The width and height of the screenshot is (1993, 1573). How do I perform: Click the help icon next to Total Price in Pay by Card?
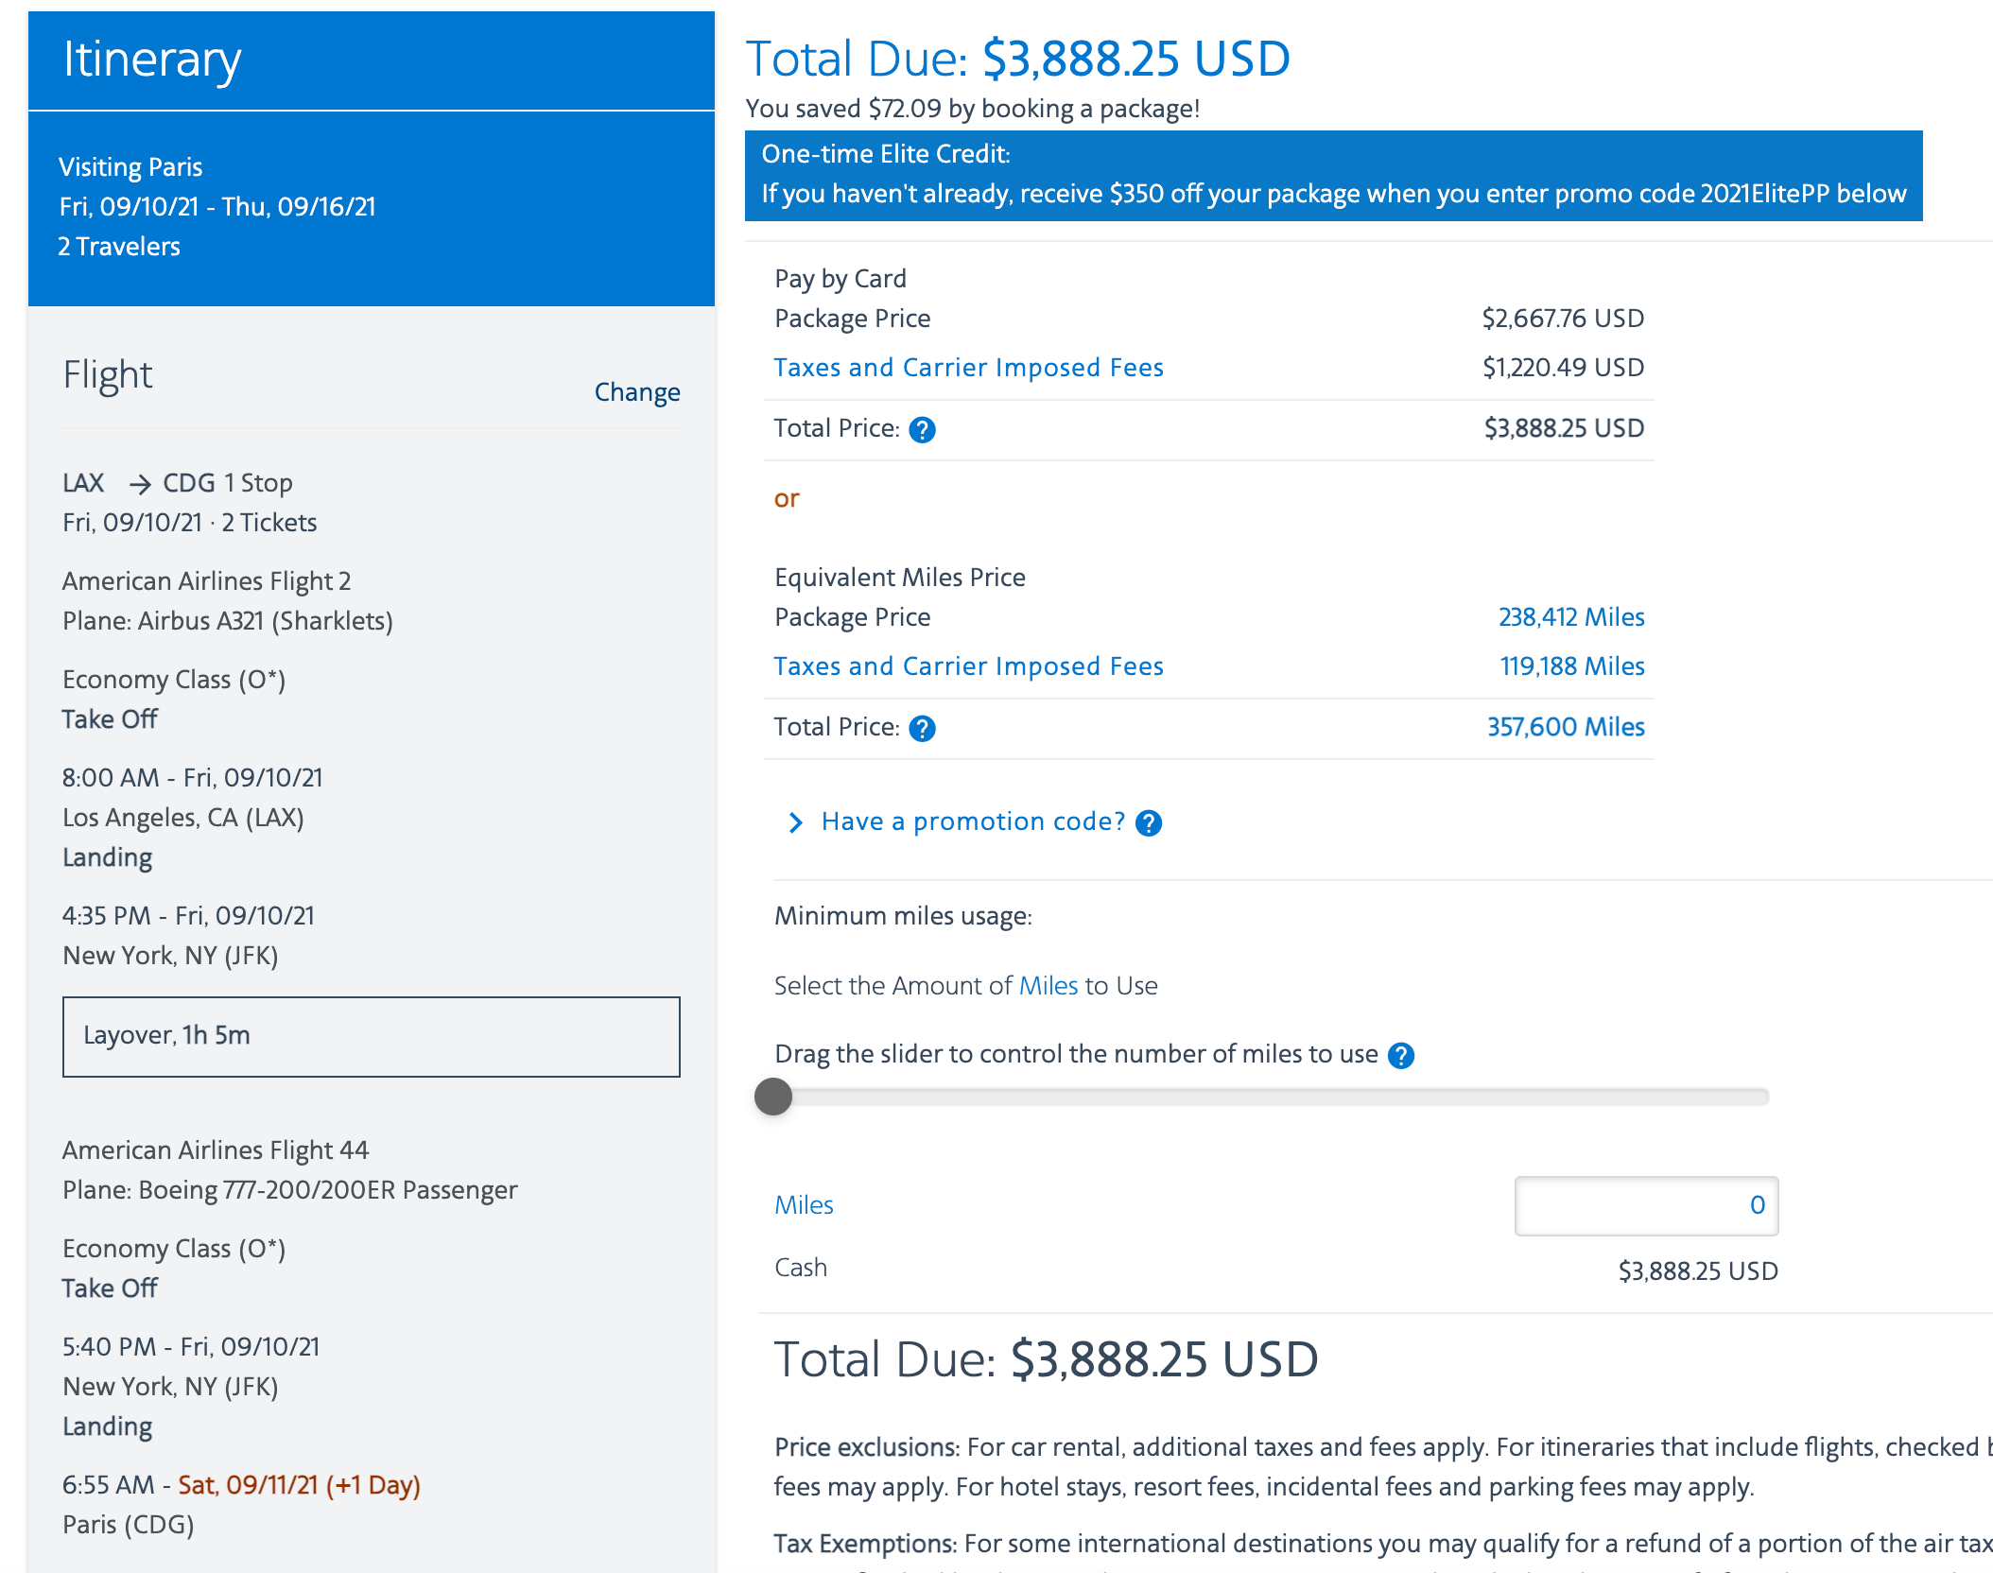[x=921, y=429]
